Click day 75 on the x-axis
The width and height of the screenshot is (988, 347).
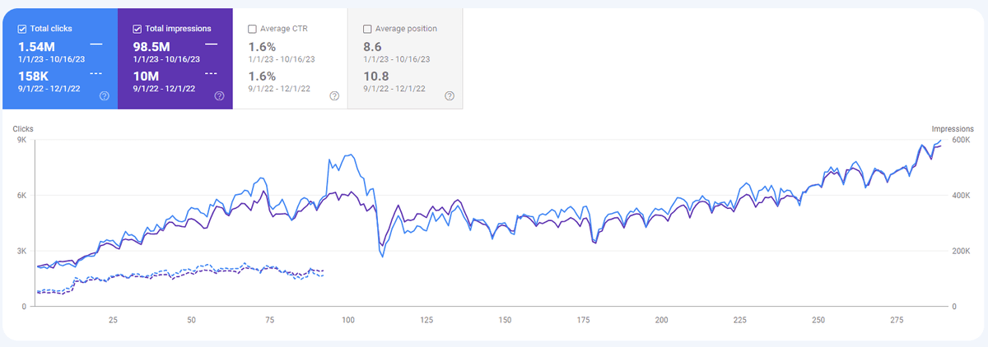269,320
